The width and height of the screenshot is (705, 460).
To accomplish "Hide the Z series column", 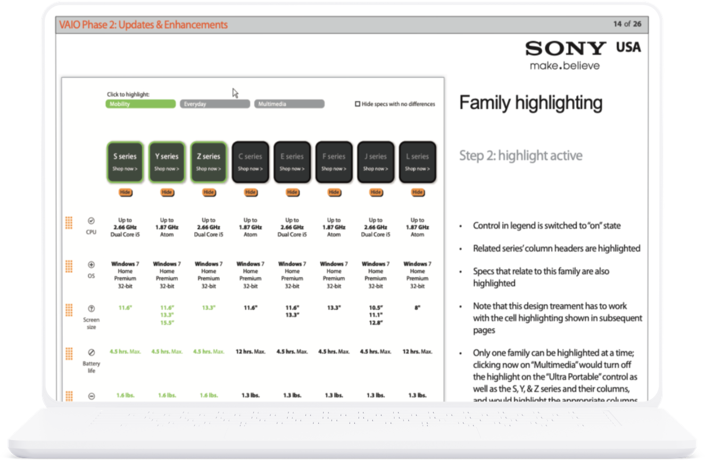I will coord(209,192).
